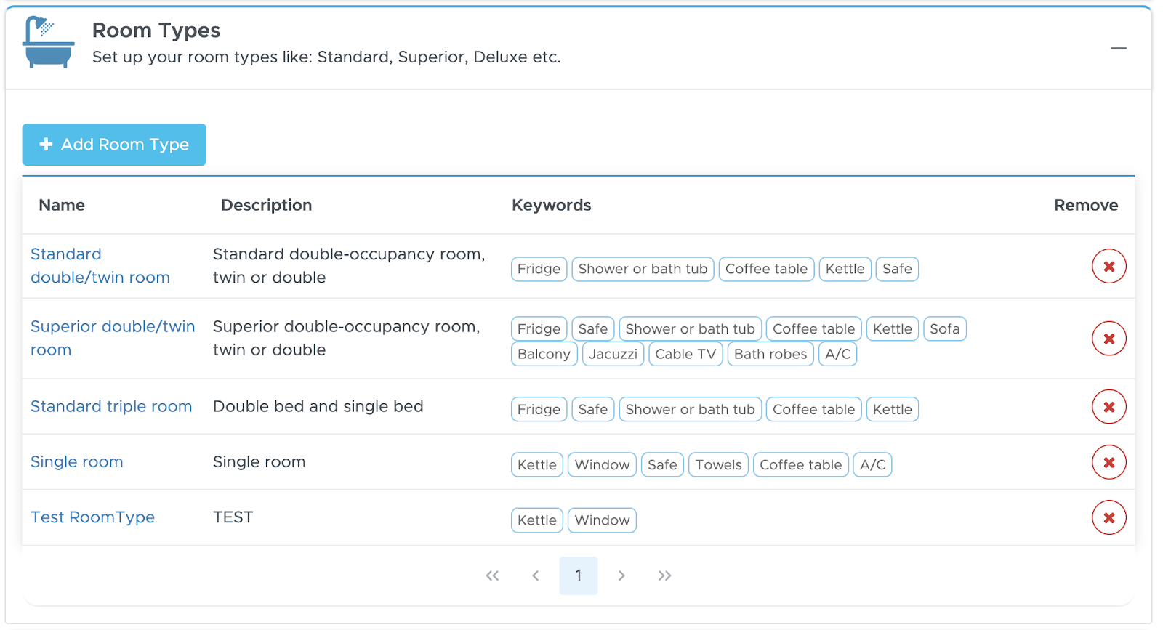Open the Standard triple room link
Screen dimensions: 1163x630
[x=111, y=407]
